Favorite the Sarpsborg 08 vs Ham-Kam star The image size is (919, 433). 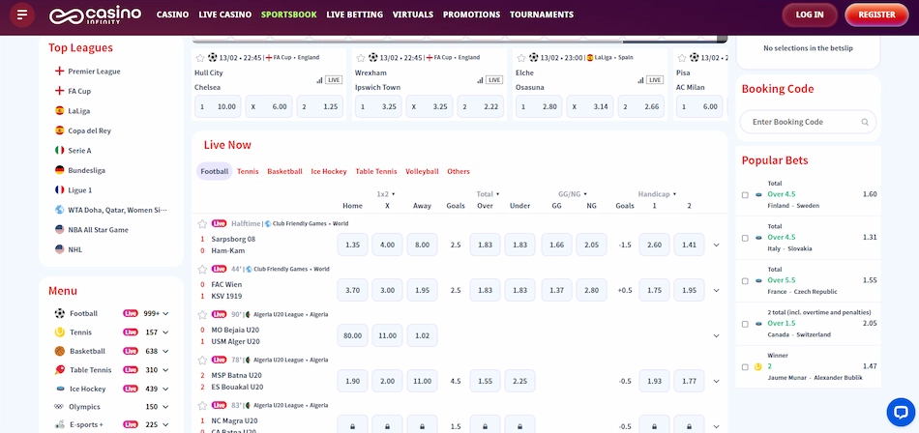(202, 223)
